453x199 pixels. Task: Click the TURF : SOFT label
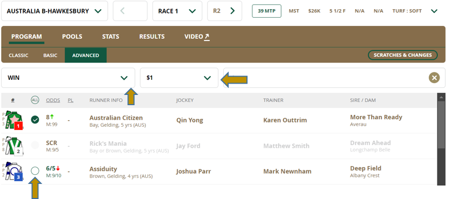pos(407,11)
